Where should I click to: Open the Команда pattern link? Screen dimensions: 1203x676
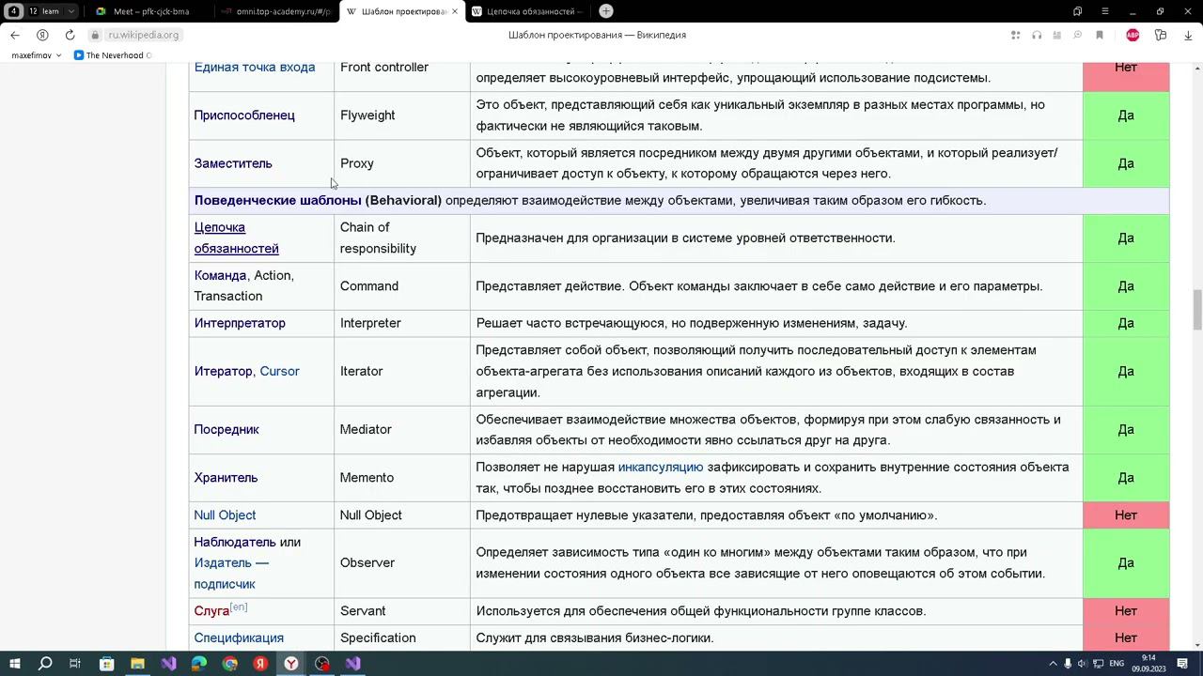click(220, 275)
